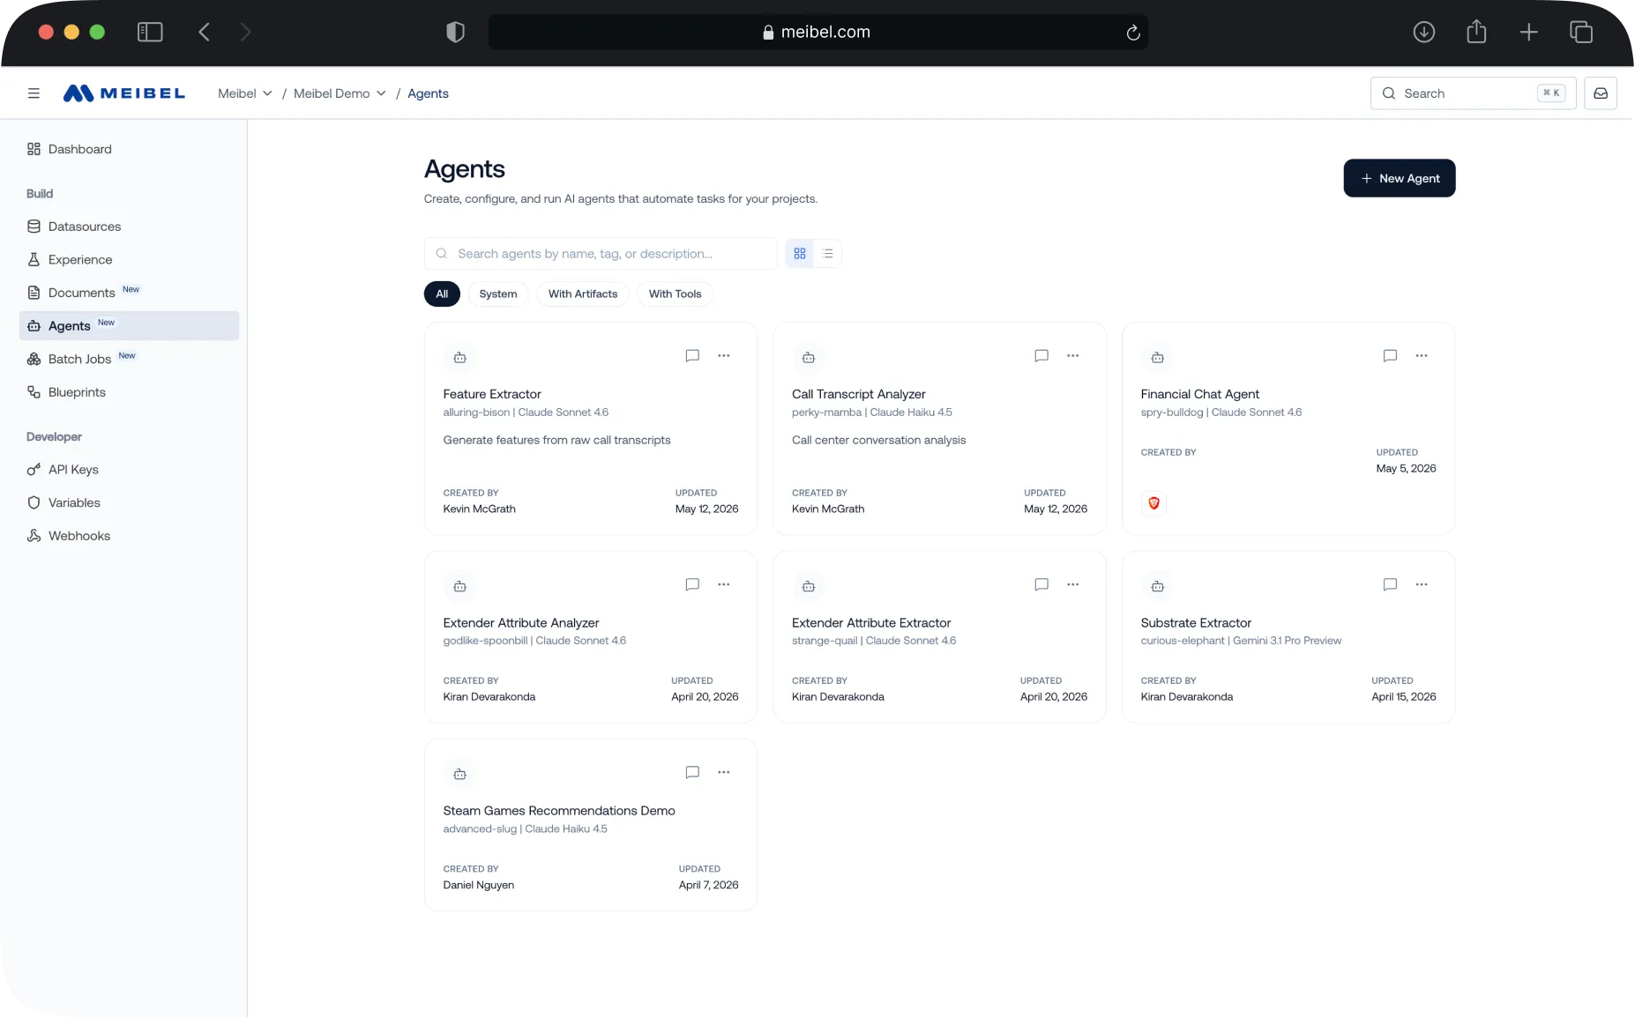Click the Safari sidebar toggle icon
This screenshot has height=1018, width=1635.
(150, 33)
